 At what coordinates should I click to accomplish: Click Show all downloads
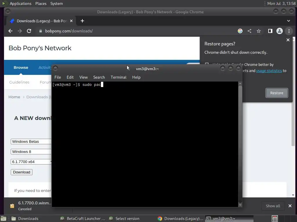[x=273, y=206]
